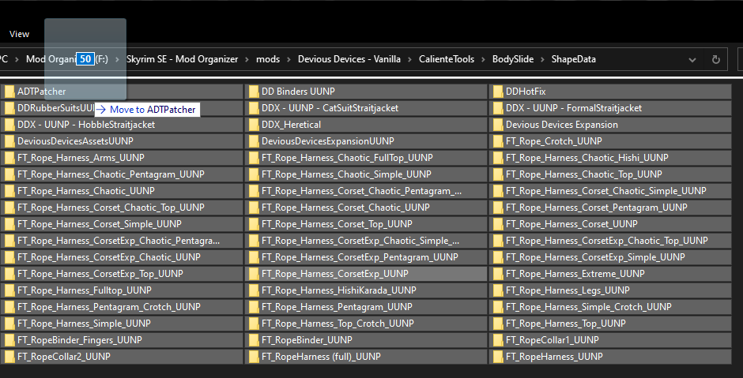Select the ADTPatcher folder icon
Screen dimensions: 743x378
point(9,92)
